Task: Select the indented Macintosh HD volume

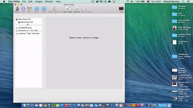Action: [25, 22]
